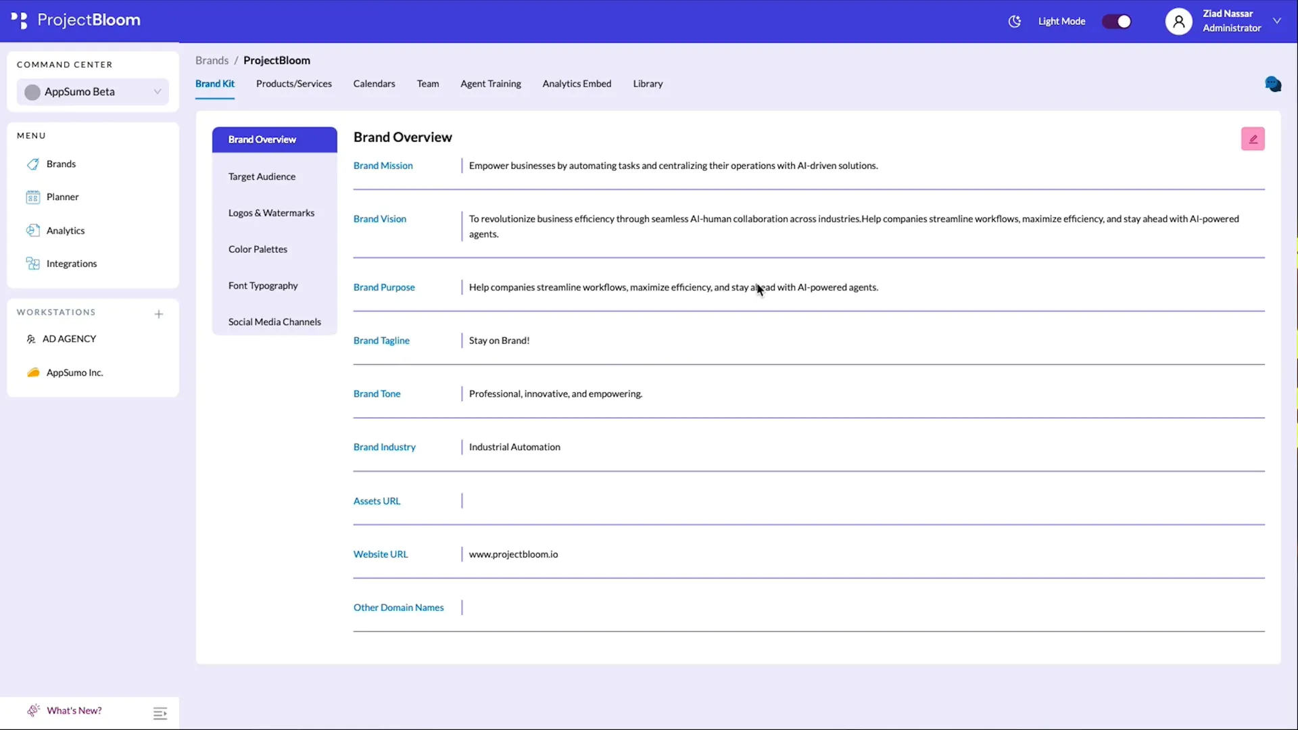Click the Brand Tagline label
Screen dimensions: 1298x730
[381, 341]
